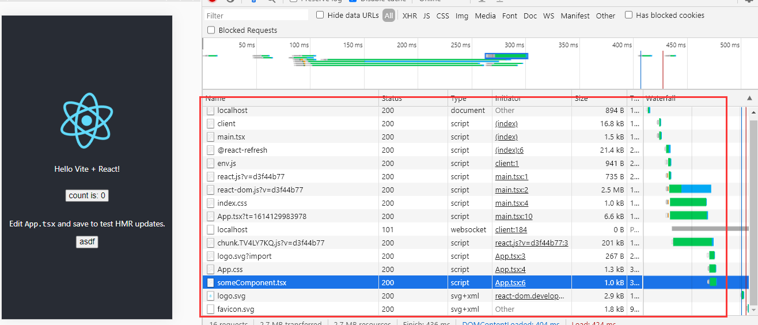Select the favicon.svg request name
Viewport: 758px width, 325px height.
236,309
